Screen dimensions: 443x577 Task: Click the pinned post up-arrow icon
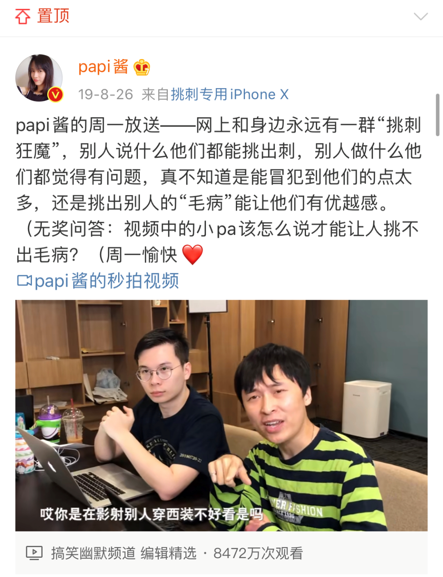tap(23, 16)
